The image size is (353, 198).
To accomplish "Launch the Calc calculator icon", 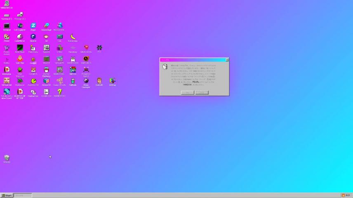I will (x=59, y=38).
